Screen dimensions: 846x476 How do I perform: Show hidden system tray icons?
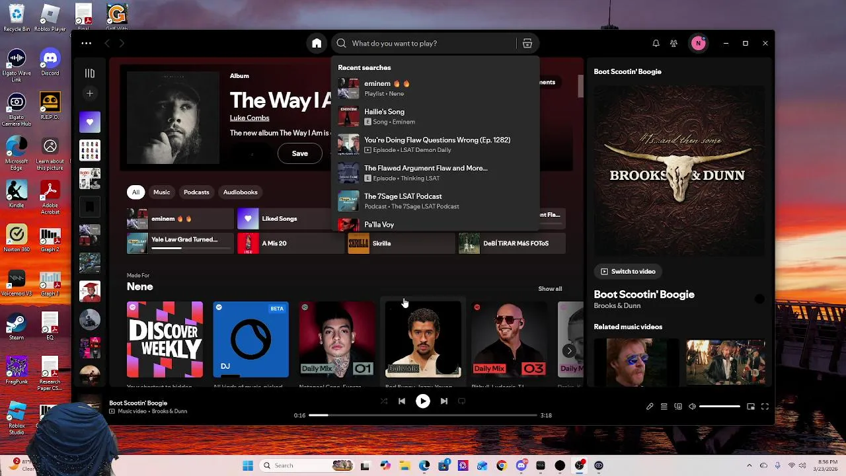[750, 466]
